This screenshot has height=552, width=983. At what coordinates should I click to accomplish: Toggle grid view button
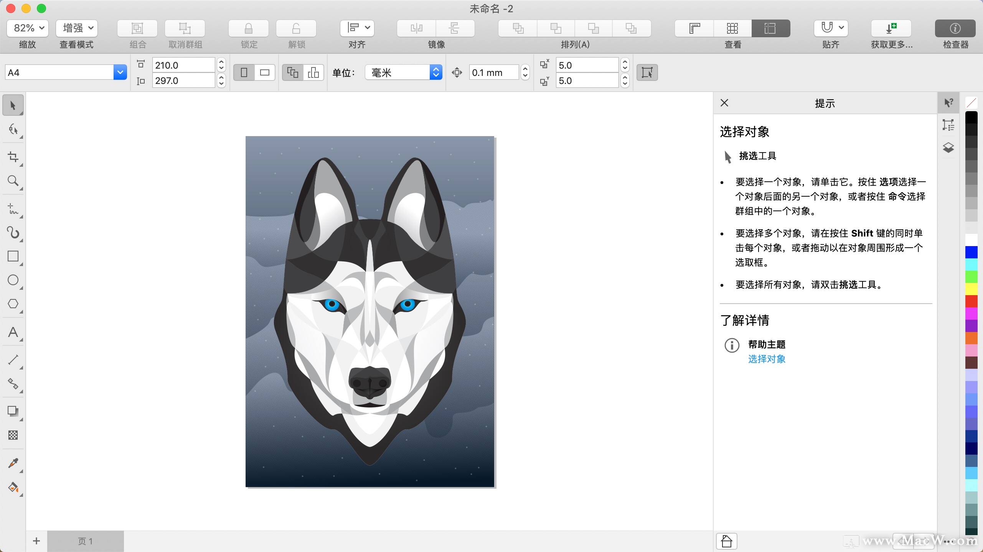732,28
